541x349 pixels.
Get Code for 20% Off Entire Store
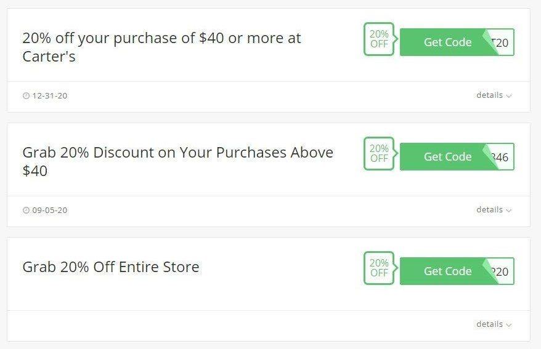pyautogui.click(x=447, y=271)
